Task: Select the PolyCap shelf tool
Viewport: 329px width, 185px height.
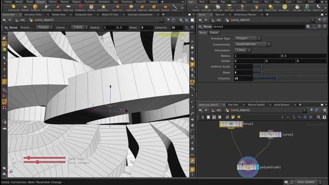Action: click(x=92, y=8)
